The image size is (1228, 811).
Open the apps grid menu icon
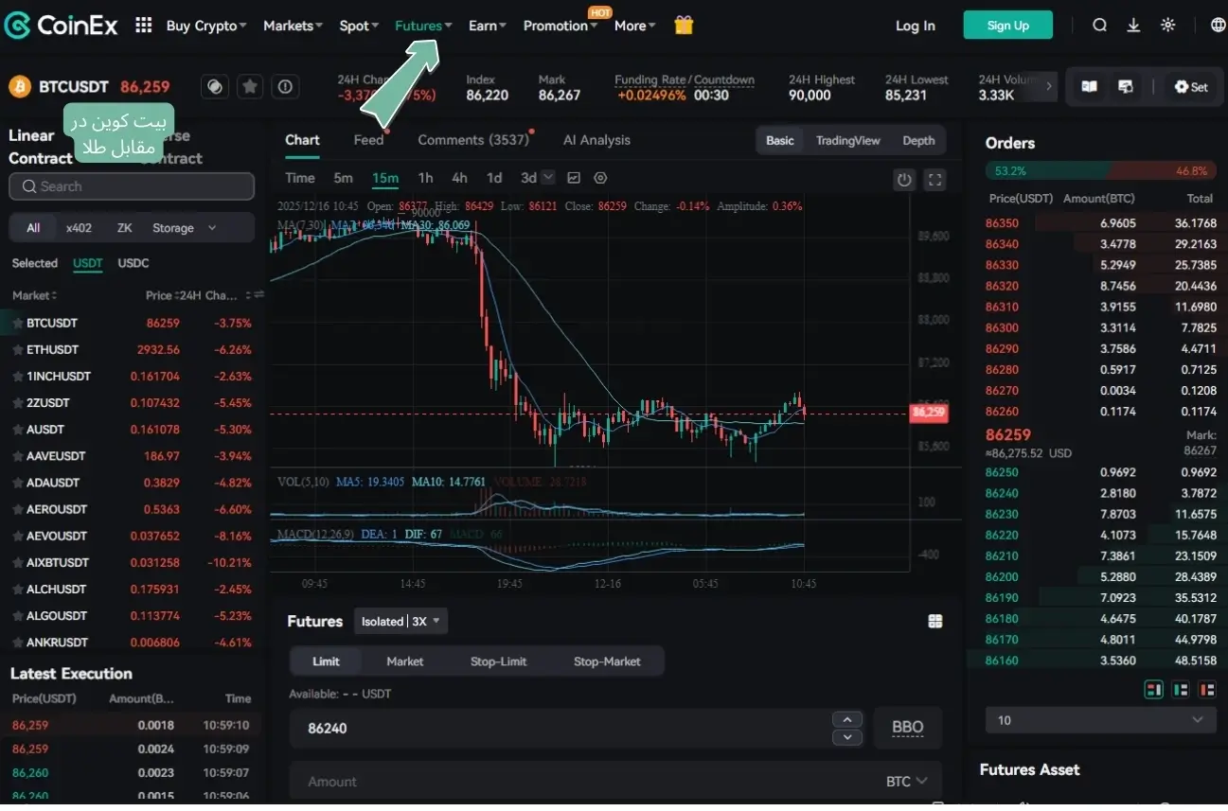click(143, 26)
